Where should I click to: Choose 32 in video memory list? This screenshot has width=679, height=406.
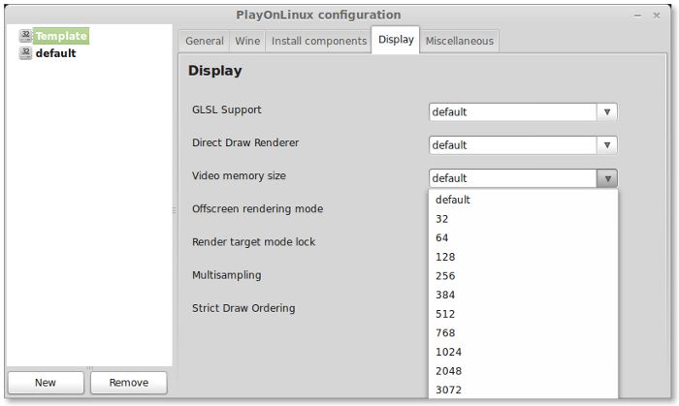(523, 219)
